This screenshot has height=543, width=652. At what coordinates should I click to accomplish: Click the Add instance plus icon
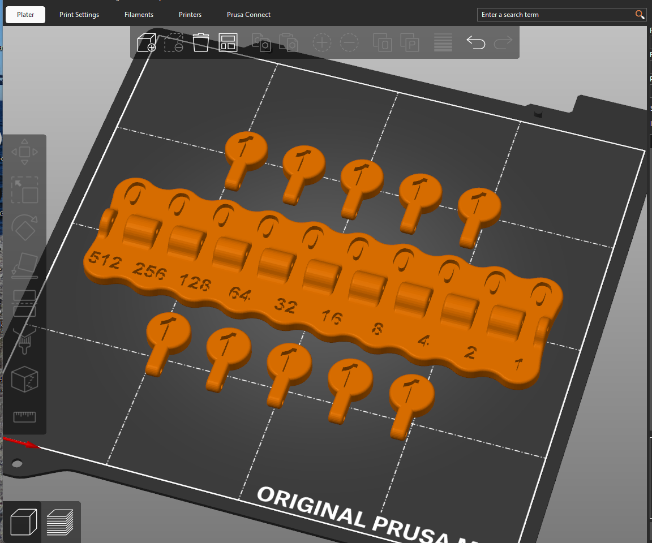click(x=322, y=42)
